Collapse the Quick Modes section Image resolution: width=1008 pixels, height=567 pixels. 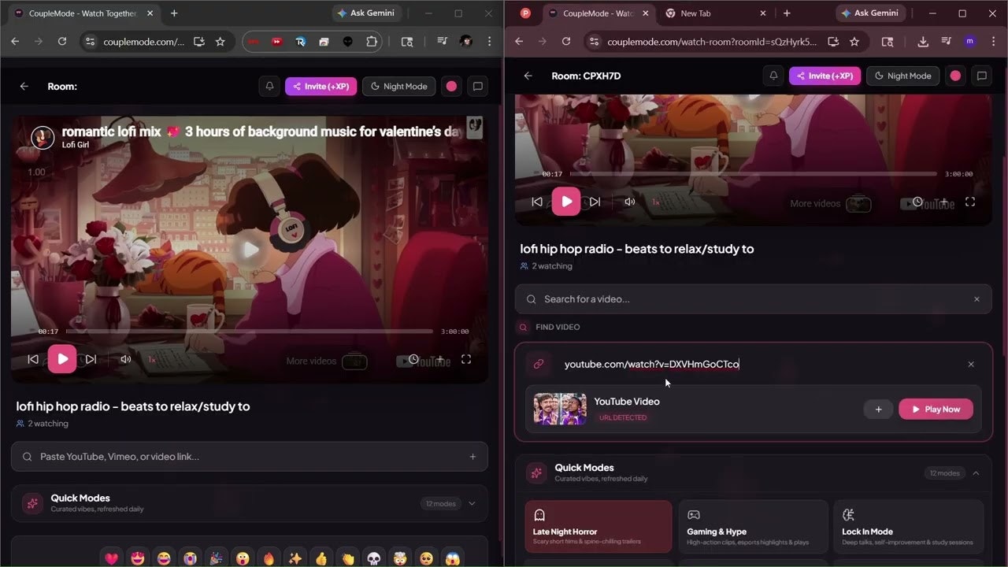pos(976,472)
